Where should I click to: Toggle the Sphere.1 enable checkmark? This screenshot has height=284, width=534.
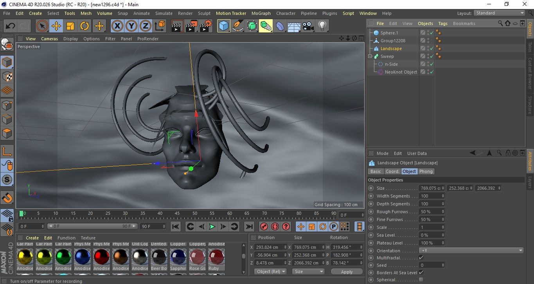[x=432, y=33]
